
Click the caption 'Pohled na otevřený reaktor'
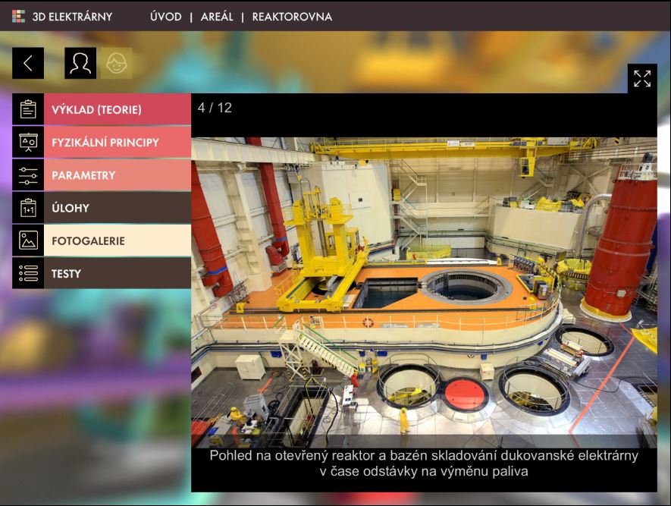pos(424,464)
